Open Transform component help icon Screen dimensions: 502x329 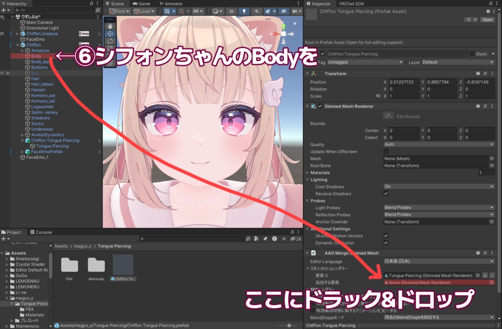(x=478, y=73)
